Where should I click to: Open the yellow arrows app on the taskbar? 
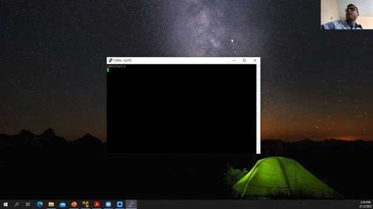[x=86, y=204]
